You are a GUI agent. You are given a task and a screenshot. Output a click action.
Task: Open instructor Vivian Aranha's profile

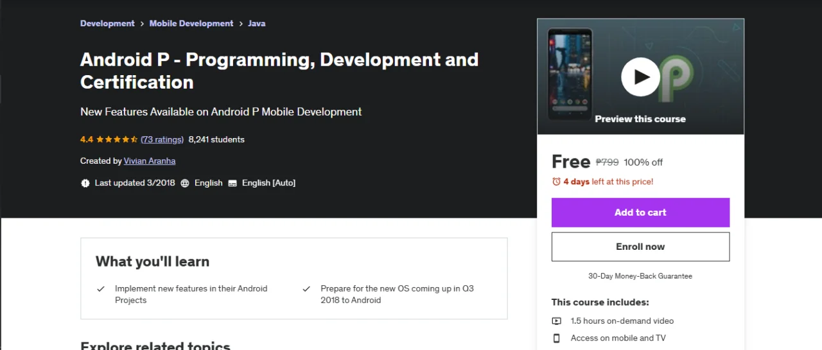150,161
